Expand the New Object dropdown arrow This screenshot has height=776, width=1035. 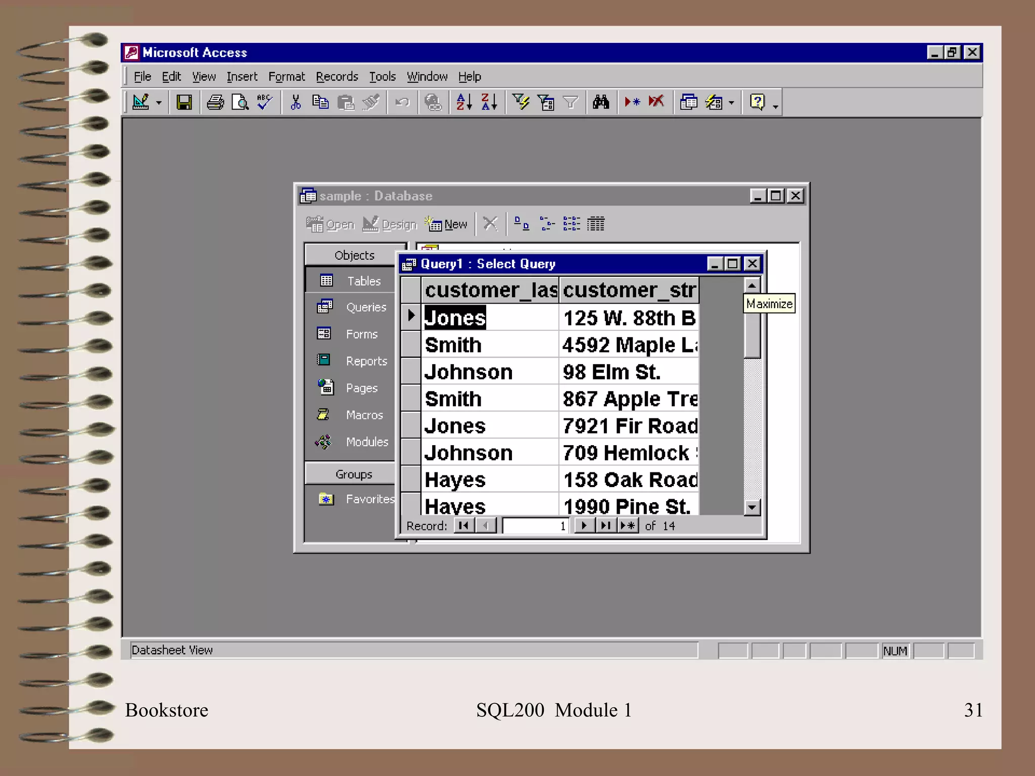tap(731, 103)
